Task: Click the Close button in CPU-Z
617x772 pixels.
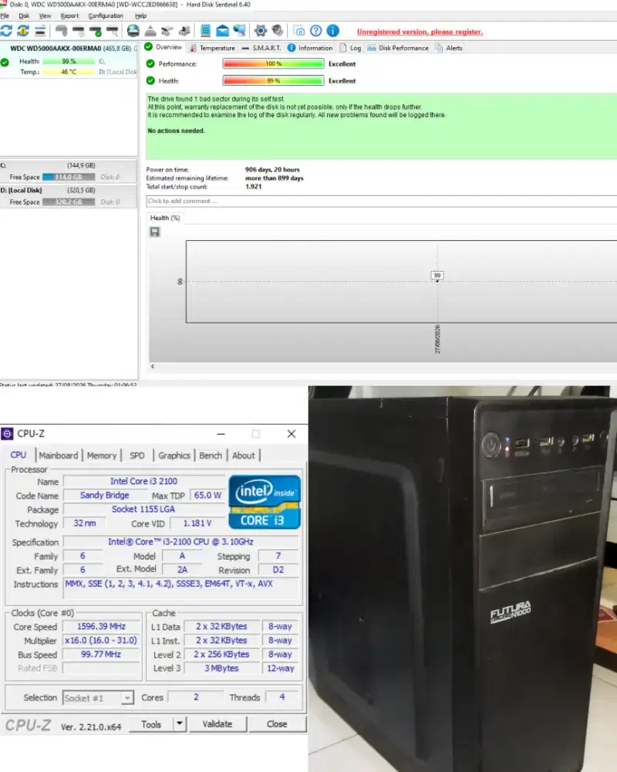Action: 277,724
